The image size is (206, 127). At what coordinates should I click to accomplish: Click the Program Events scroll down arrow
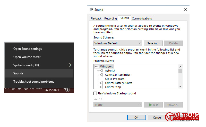click(181, 86)
